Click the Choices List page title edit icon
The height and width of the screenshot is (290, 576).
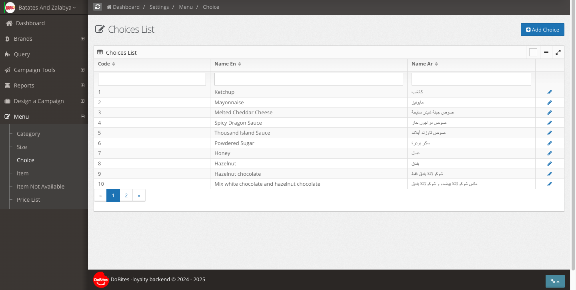pos(100,29)
